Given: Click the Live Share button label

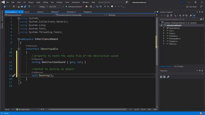Looking at the screenshot, I should point(193,7).
